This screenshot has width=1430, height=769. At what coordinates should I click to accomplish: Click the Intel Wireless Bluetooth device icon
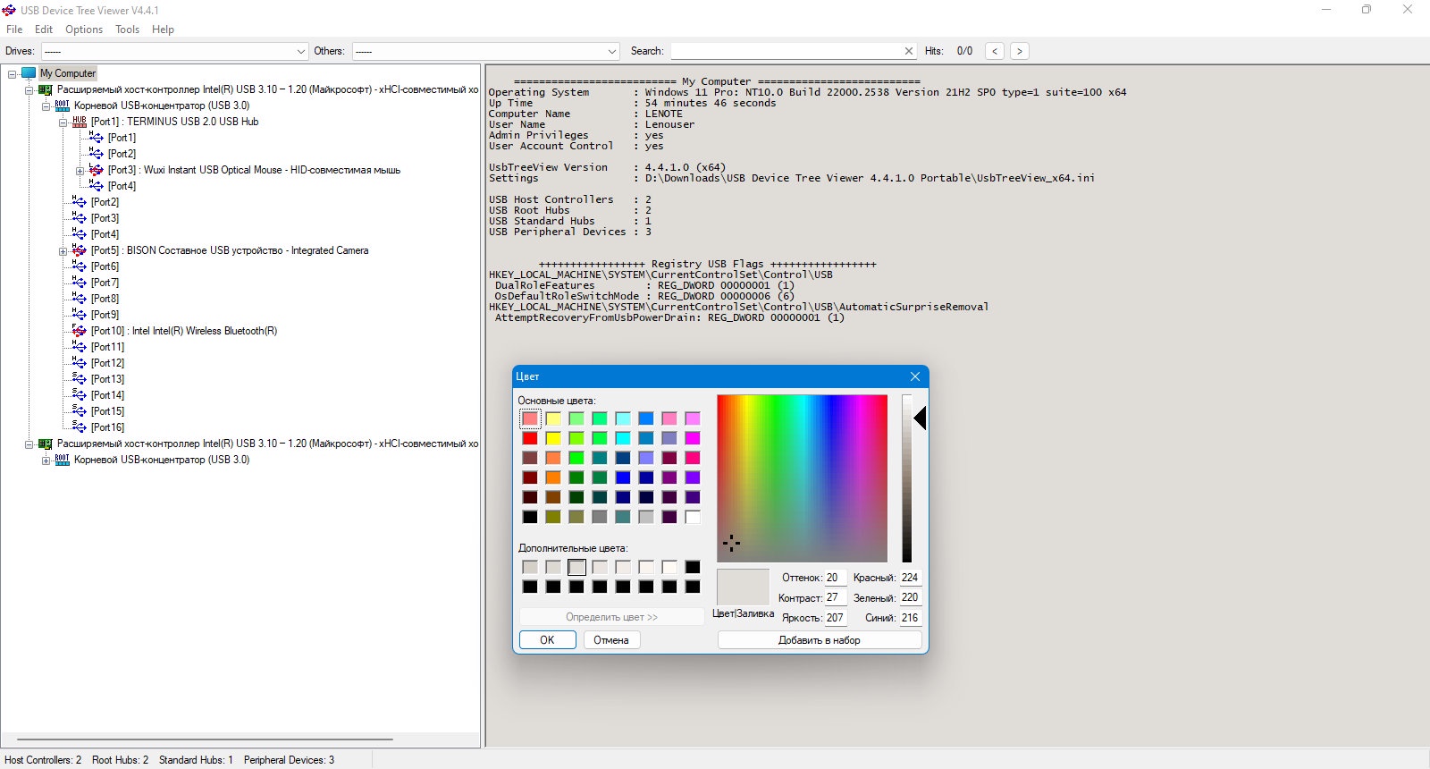pos(80,331)
